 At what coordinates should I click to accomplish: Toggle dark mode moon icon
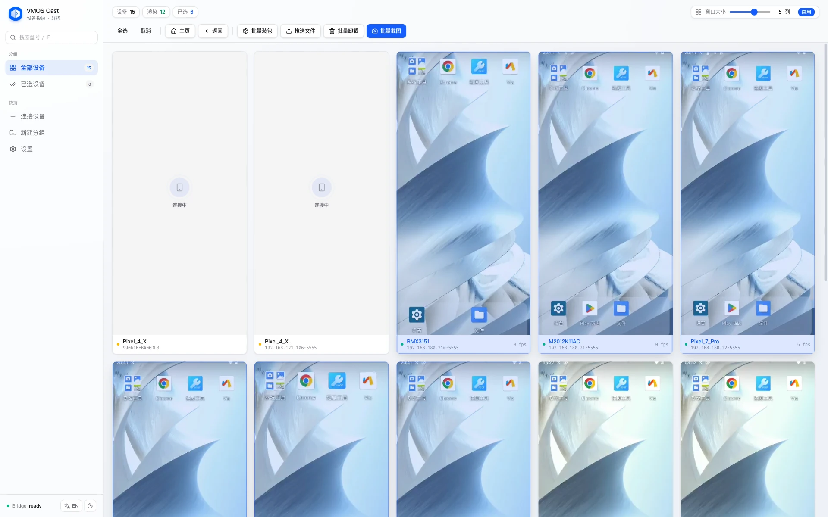point(90,506)
